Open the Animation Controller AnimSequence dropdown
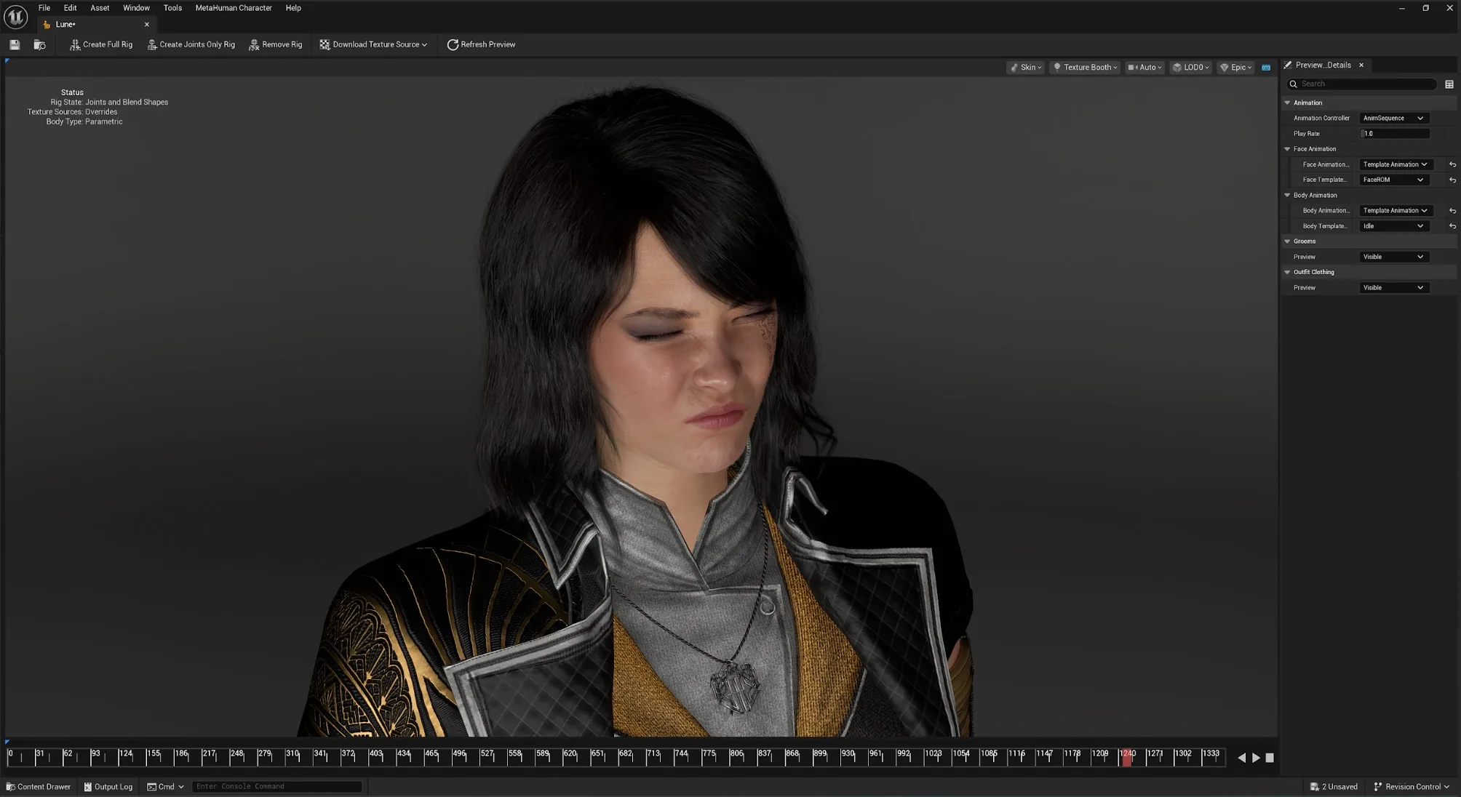The image size is (1461, 797). click(x=1394, y=118)
